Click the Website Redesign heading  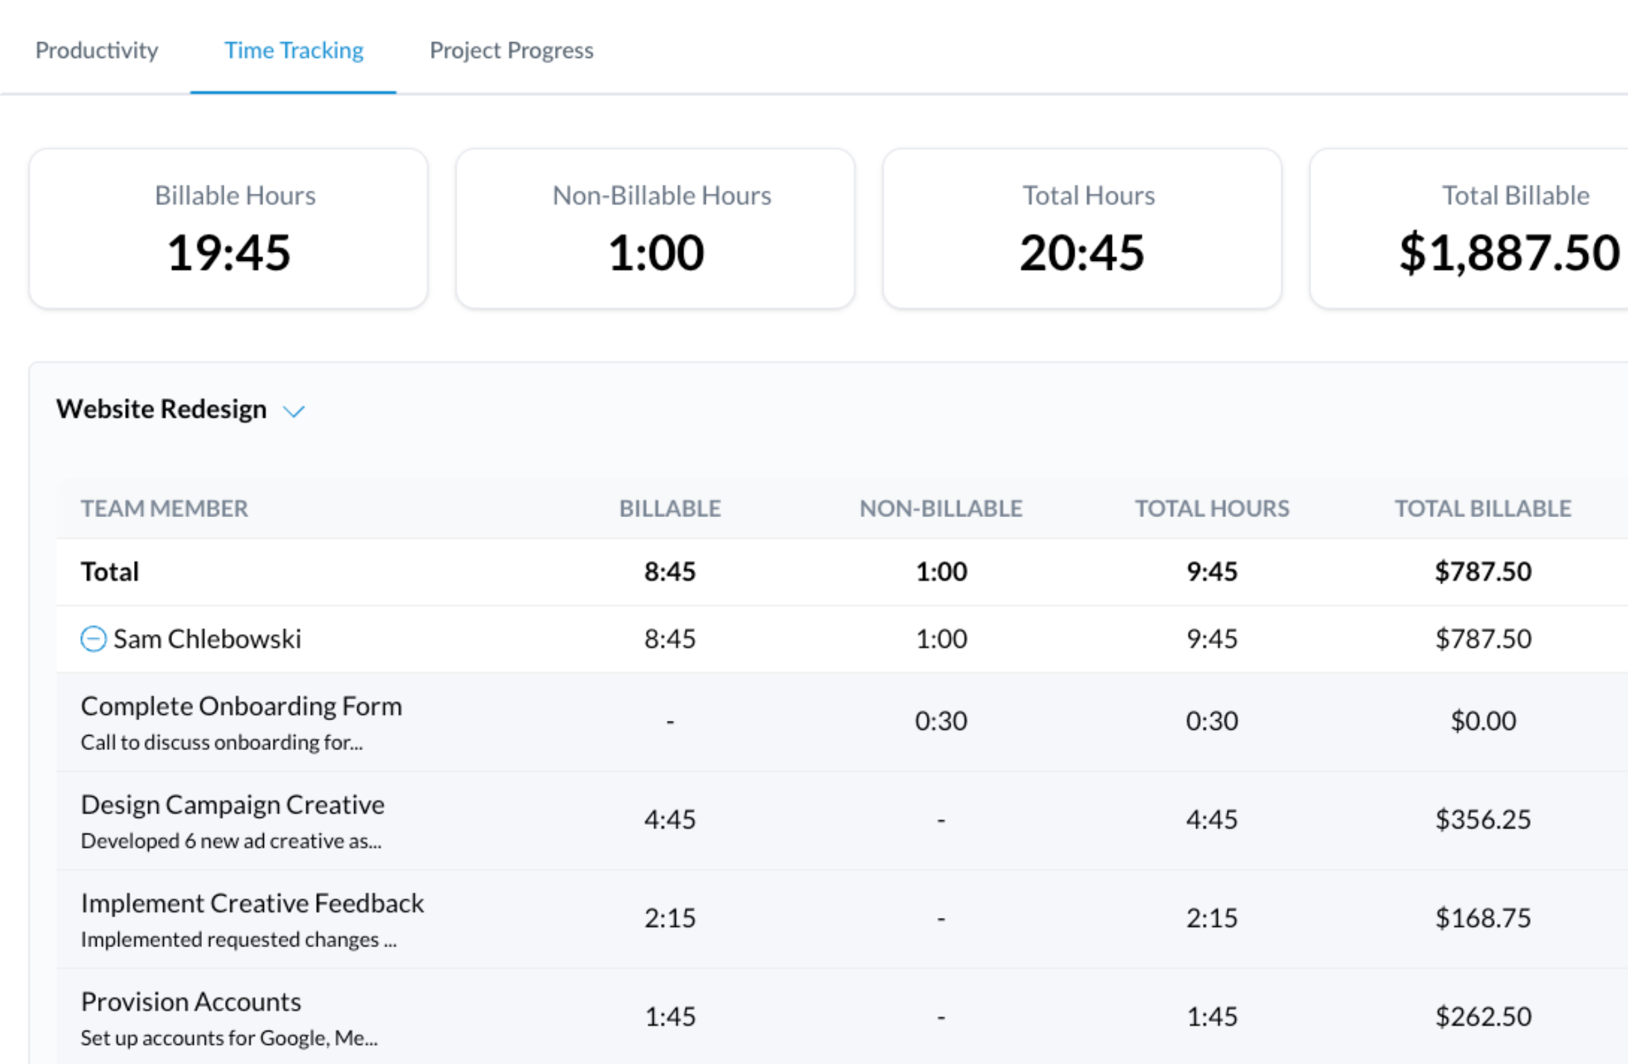161,408
